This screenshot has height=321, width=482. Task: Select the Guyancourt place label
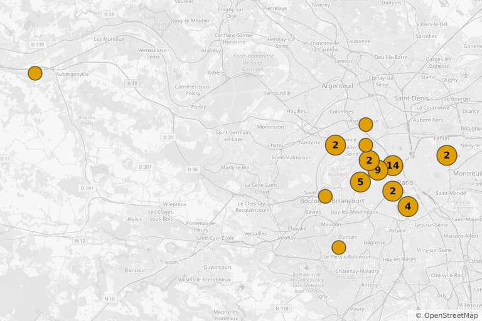coord(217,267)
